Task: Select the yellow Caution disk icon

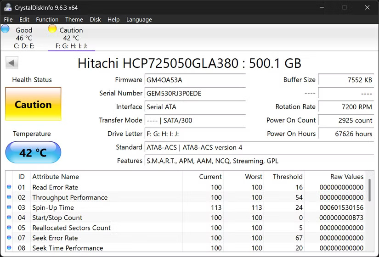Action: pyautogui.click(x=52, y=29)
